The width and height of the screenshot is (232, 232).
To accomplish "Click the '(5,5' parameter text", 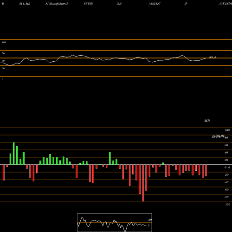I will [x=119, y=4].
